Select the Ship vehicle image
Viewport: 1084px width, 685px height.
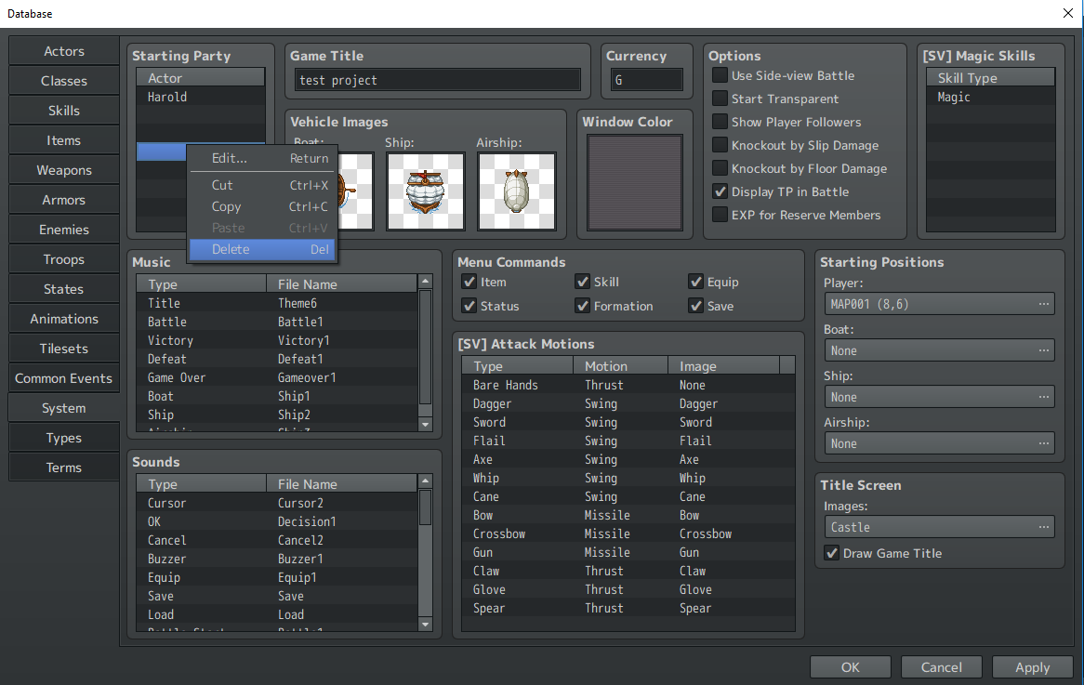pos(425,191)
